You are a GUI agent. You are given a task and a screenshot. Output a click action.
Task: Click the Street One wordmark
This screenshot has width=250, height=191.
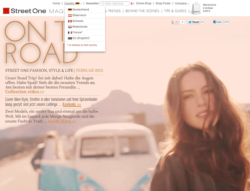pyautogui.click(x=28, y=11)
